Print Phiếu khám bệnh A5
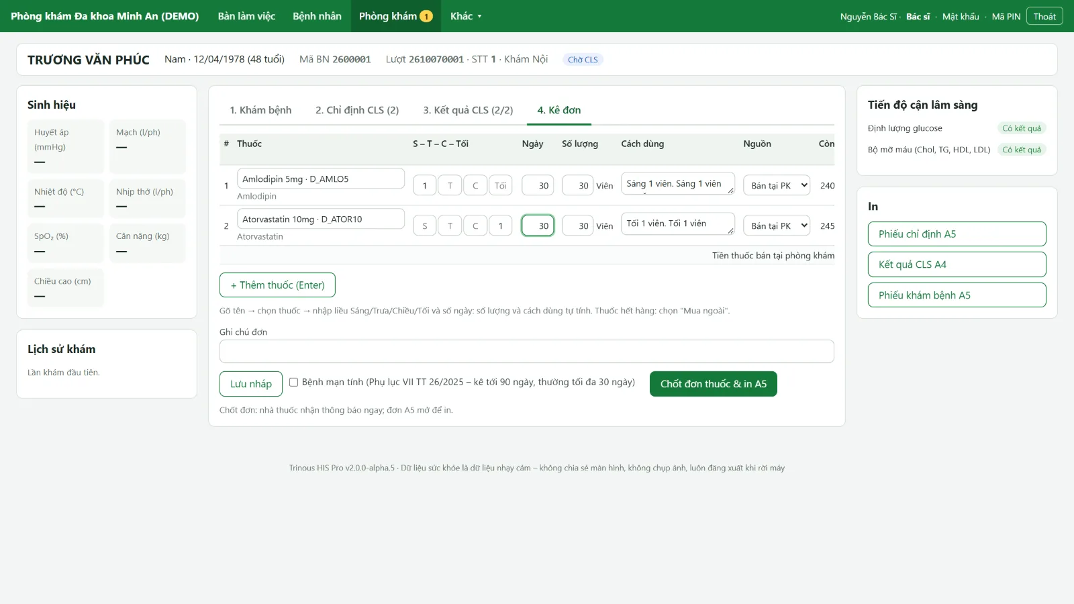 pos(957,295)
